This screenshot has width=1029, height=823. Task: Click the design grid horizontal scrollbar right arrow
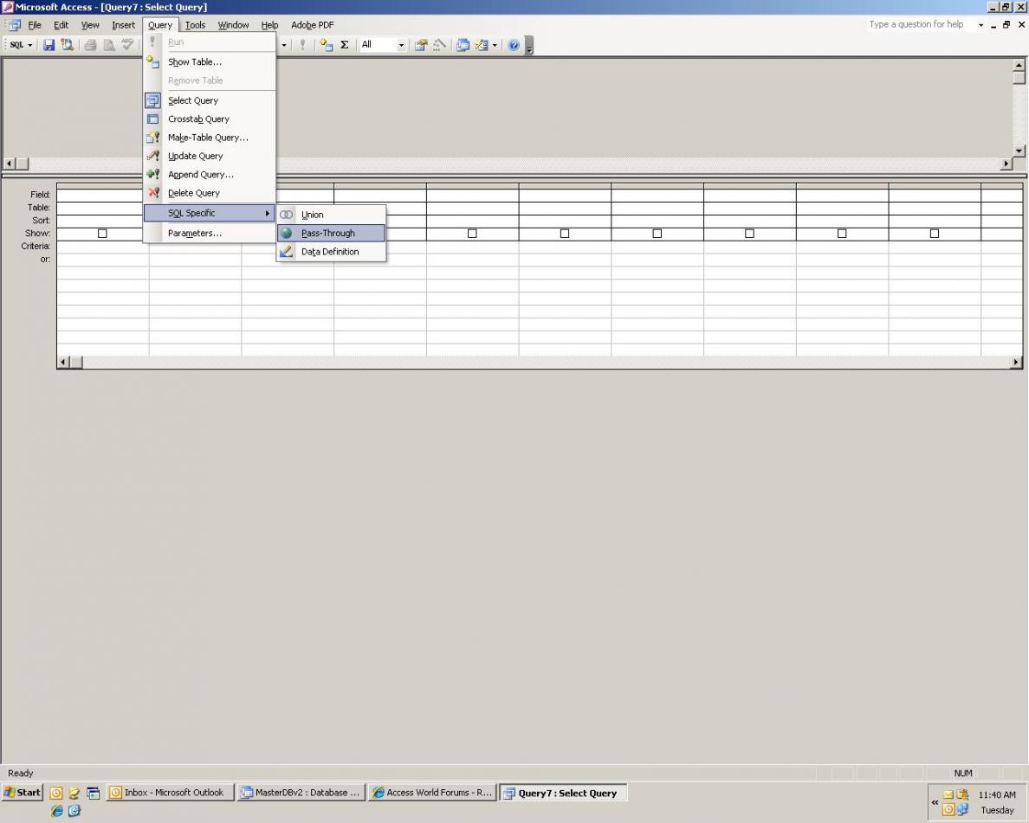[x=1016, y=362]
